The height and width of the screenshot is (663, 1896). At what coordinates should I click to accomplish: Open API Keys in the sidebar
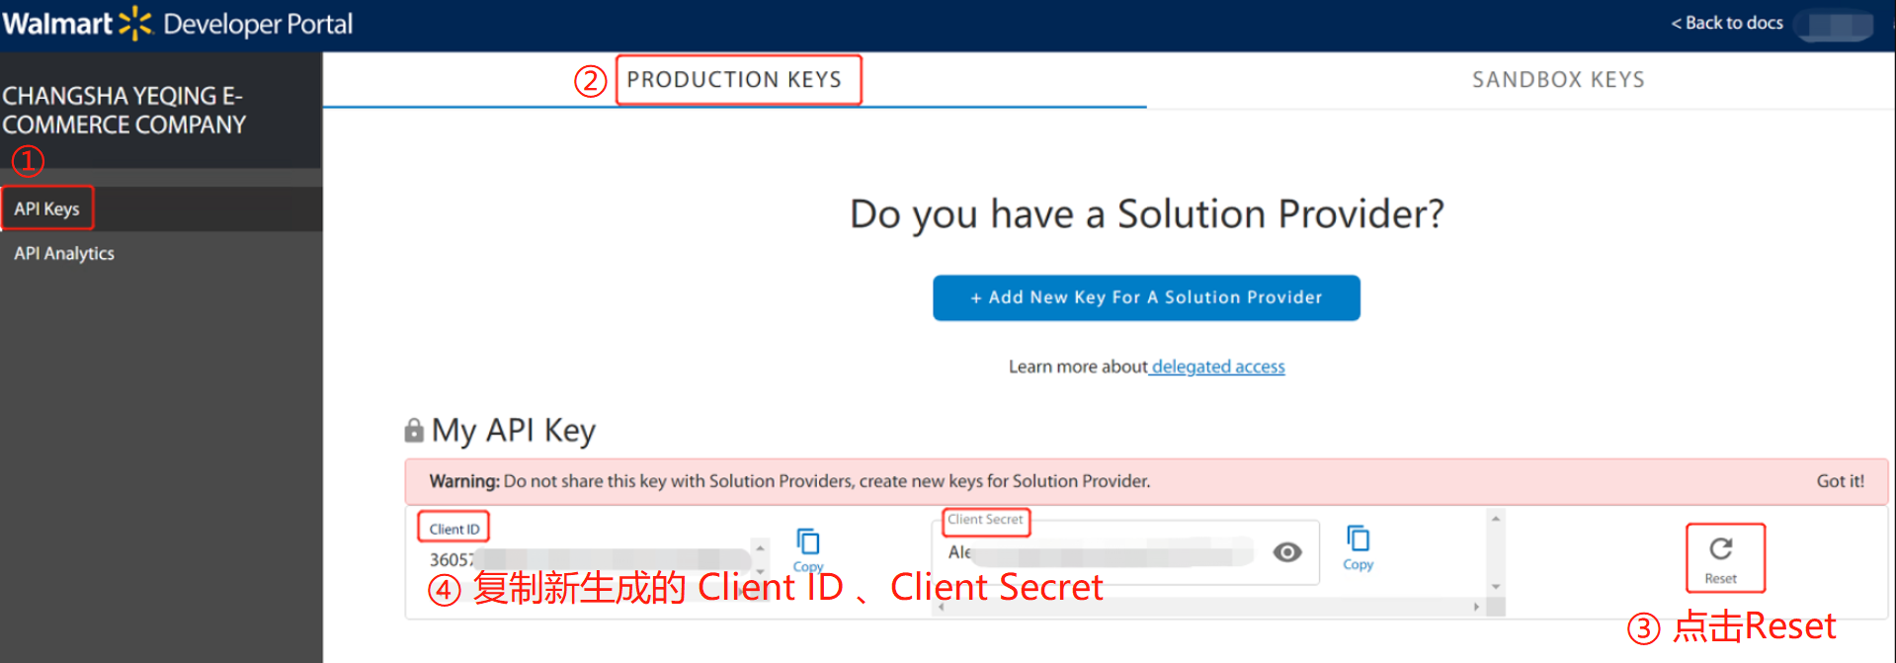tap(46, 208)
